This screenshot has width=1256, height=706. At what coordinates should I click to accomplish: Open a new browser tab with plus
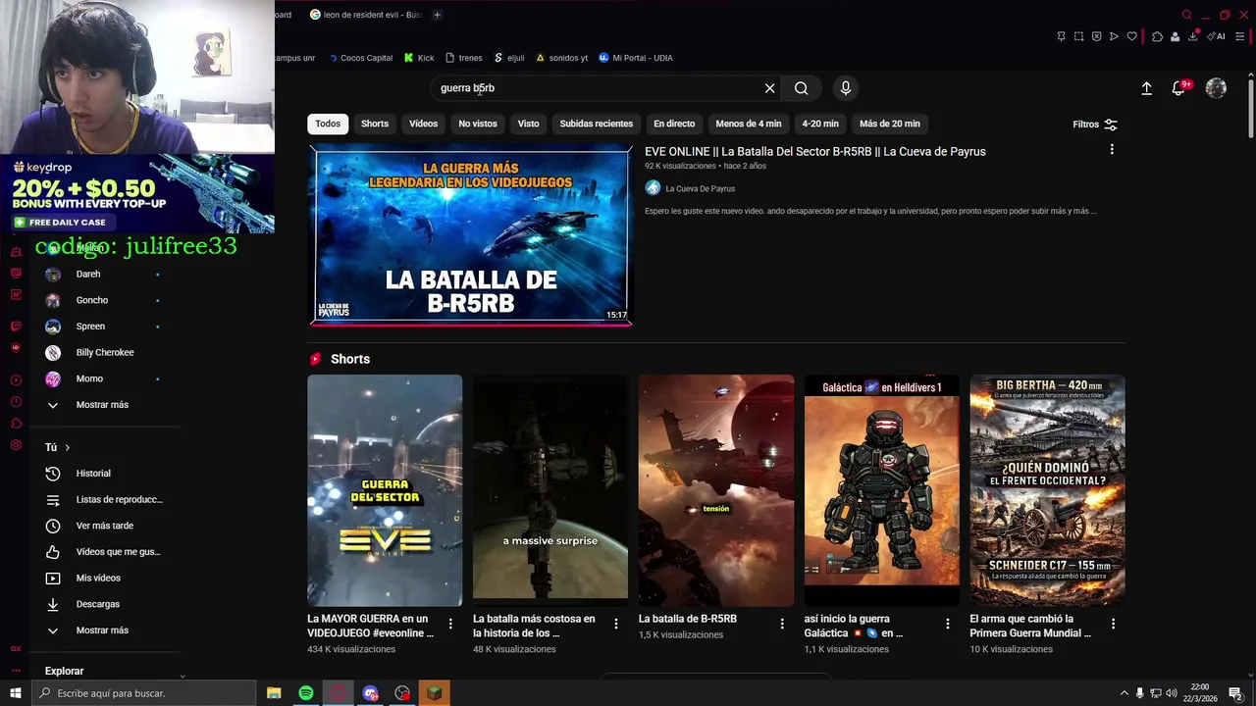tap(437, 15)
